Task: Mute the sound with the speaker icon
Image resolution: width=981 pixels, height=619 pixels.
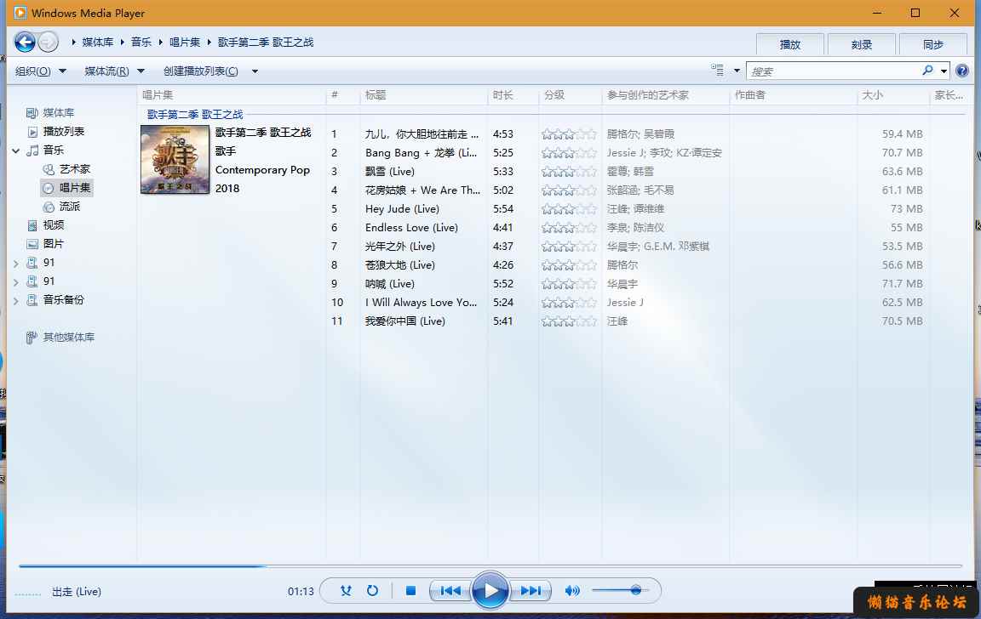Action: (x=572, y=591)
